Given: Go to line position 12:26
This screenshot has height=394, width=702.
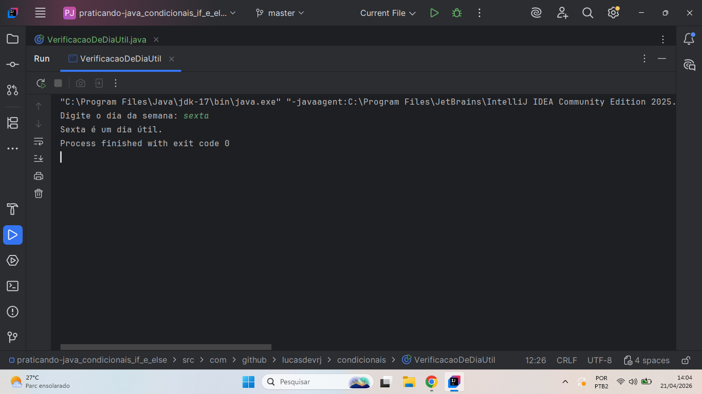Looking at the screenshot, I should (x=535, y=360).
